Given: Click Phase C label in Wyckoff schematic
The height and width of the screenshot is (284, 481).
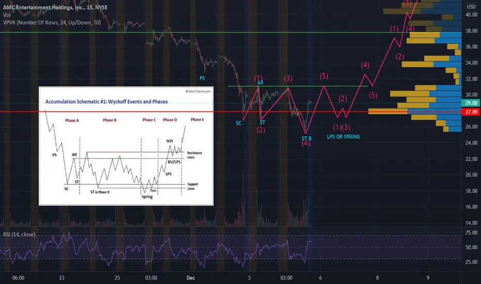Looking at the screenshot, I should coord(149,120).
